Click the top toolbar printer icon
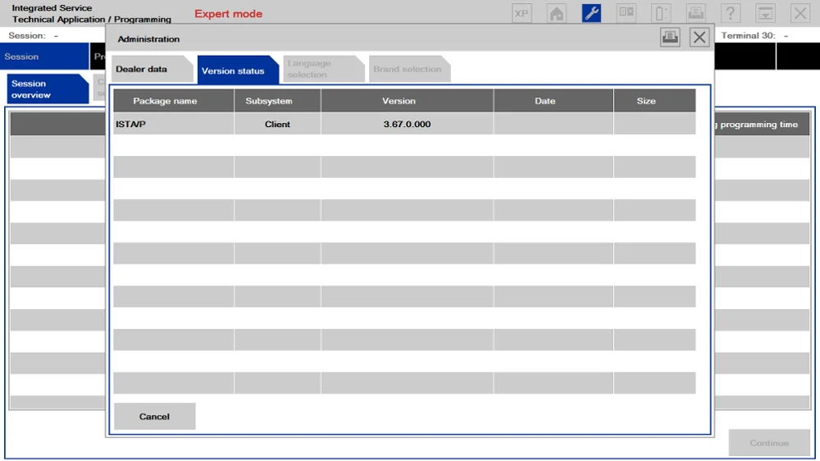Screen dimensions: 820x461 click(x=695, y=14)
